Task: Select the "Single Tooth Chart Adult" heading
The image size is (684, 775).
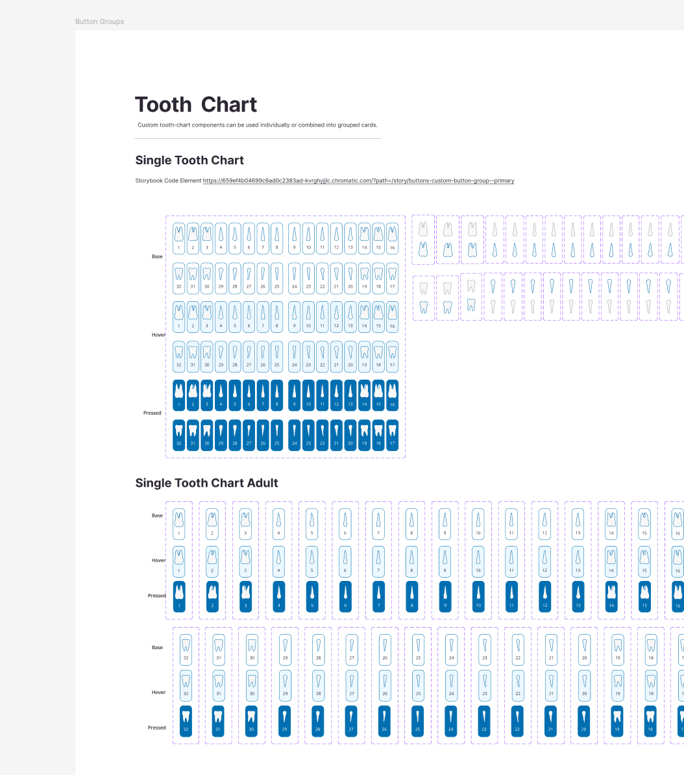Action: [x=206, y=483]
